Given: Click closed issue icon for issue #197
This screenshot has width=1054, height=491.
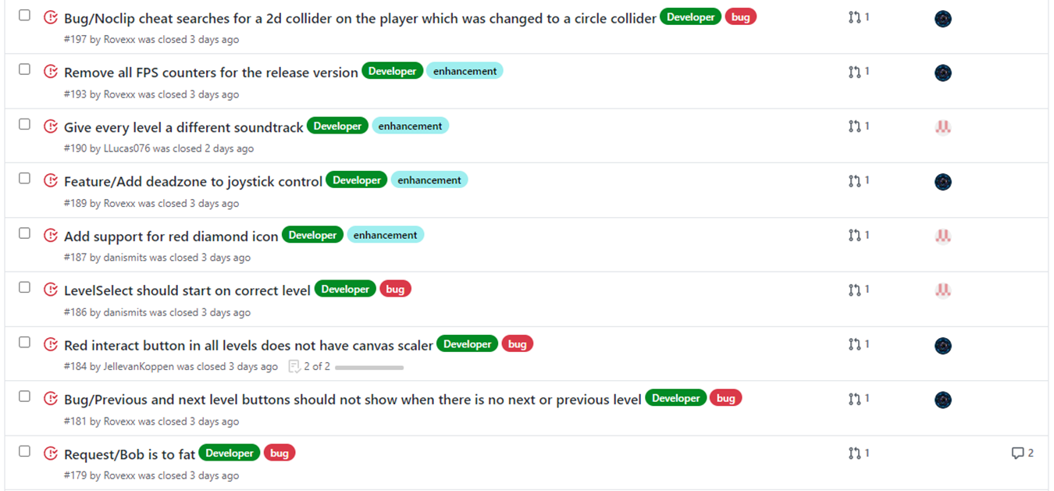Looking at the screenshot, I should (51, 17).
